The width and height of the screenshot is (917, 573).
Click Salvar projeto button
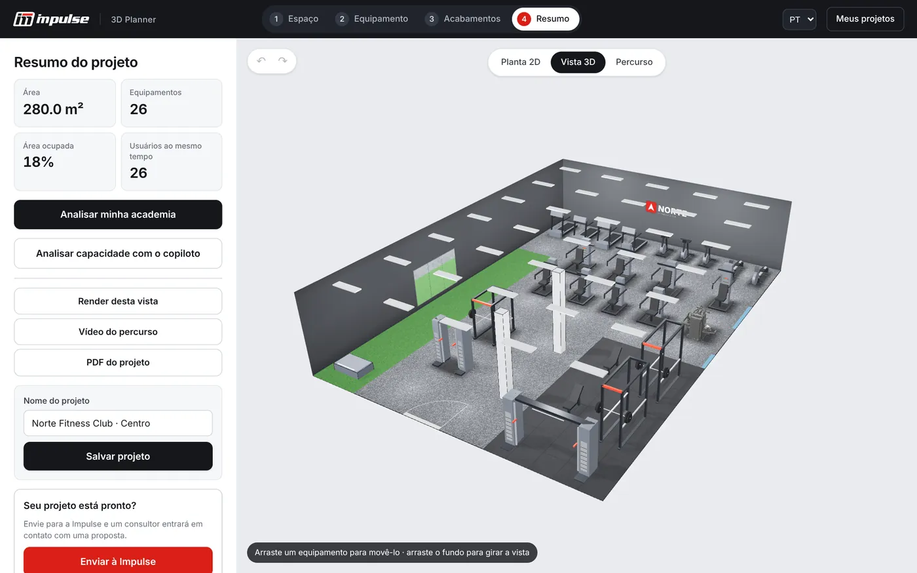(118, 456)
